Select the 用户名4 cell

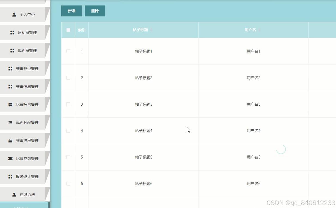(253, 131)
